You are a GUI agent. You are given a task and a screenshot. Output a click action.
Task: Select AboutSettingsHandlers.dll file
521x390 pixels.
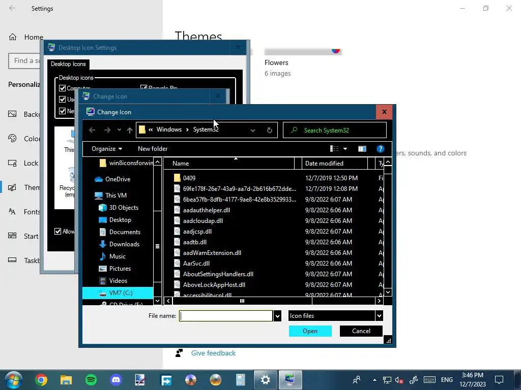[x=218, y=274]
